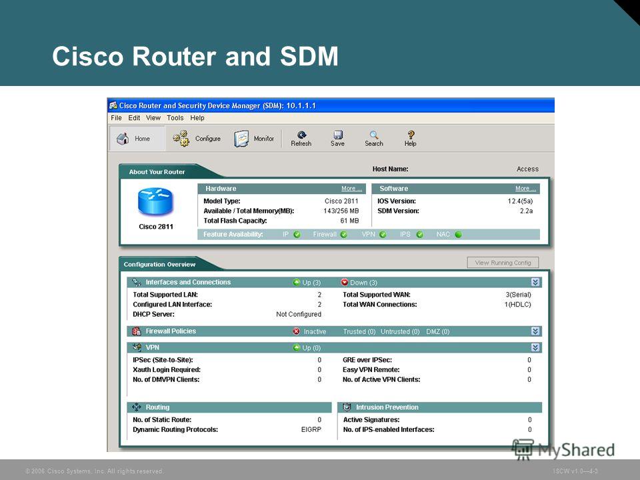Click the Configure gears icon
The width and height of the screenshot is (640, 480).
tap(181, 139)
